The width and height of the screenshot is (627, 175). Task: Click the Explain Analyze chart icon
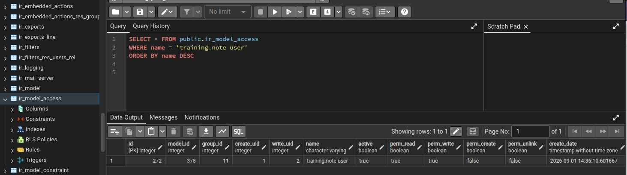pyautogui.click(x=327, y=12)
